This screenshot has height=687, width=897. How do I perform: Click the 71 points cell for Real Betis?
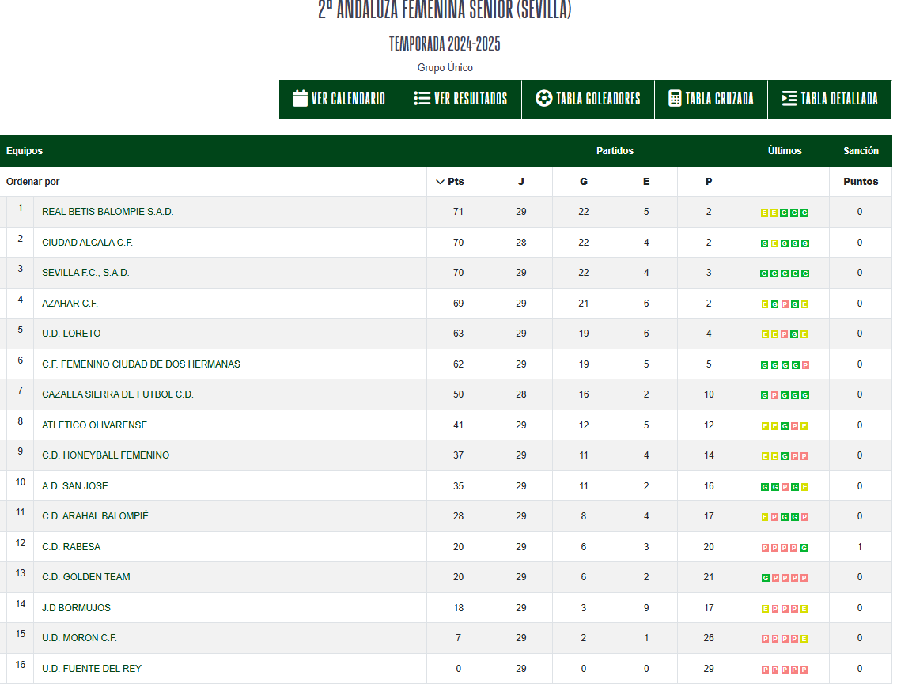click(458, 212)
